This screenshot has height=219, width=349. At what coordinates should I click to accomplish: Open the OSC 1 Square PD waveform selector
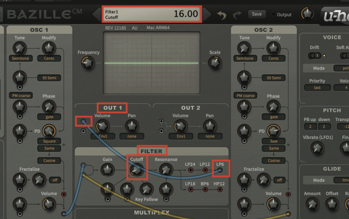(x=49, y=141)
